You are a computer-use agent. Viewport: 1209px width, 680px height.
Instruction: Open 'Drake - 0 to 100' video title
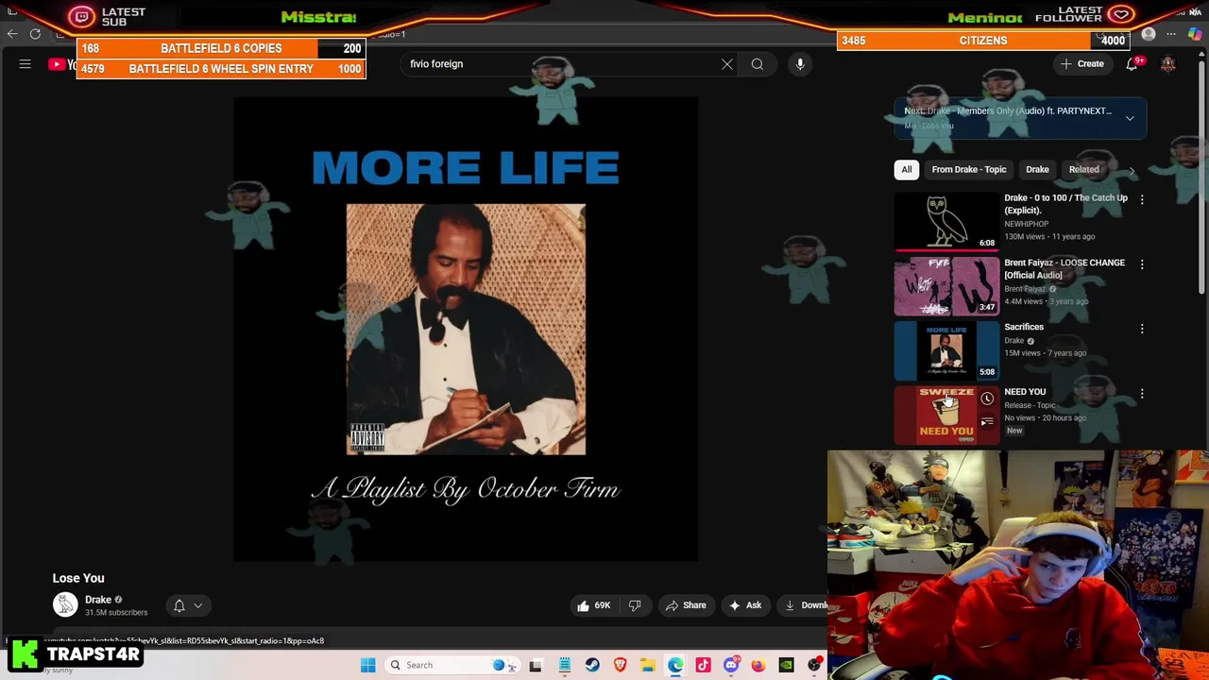coord(1065,204)
